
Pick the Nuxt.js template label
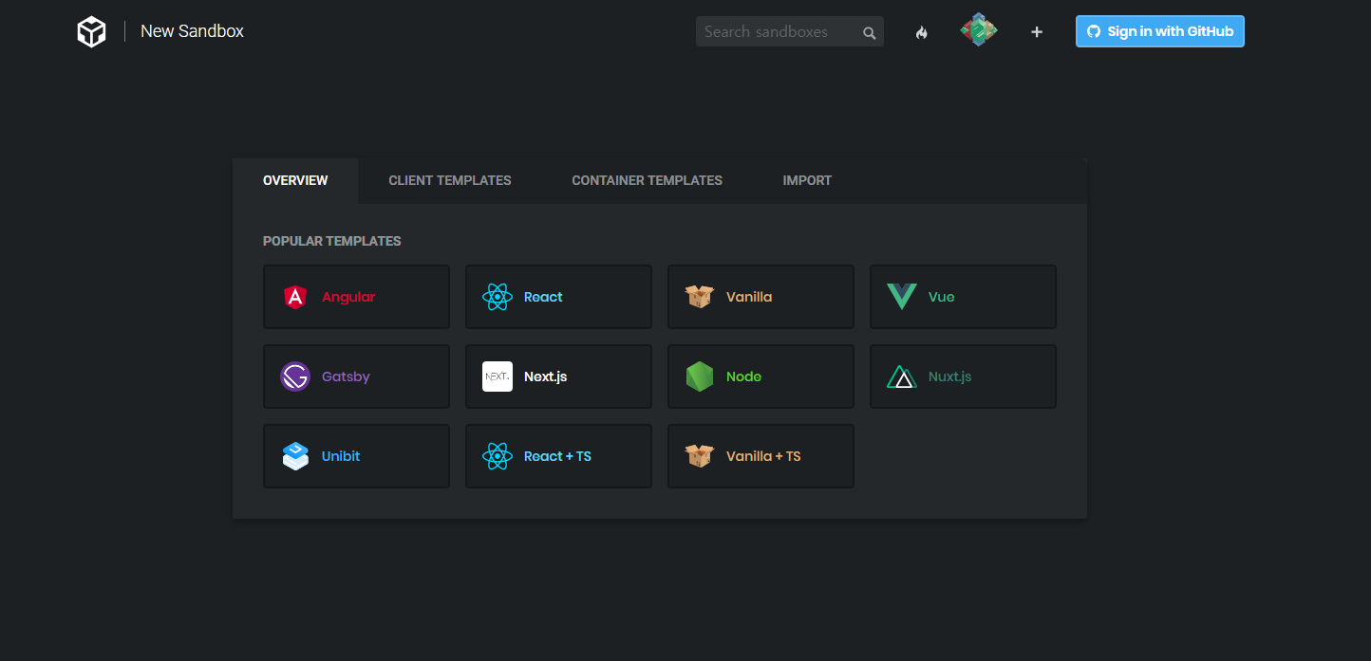pyautogui.click(x=949, y=376)
